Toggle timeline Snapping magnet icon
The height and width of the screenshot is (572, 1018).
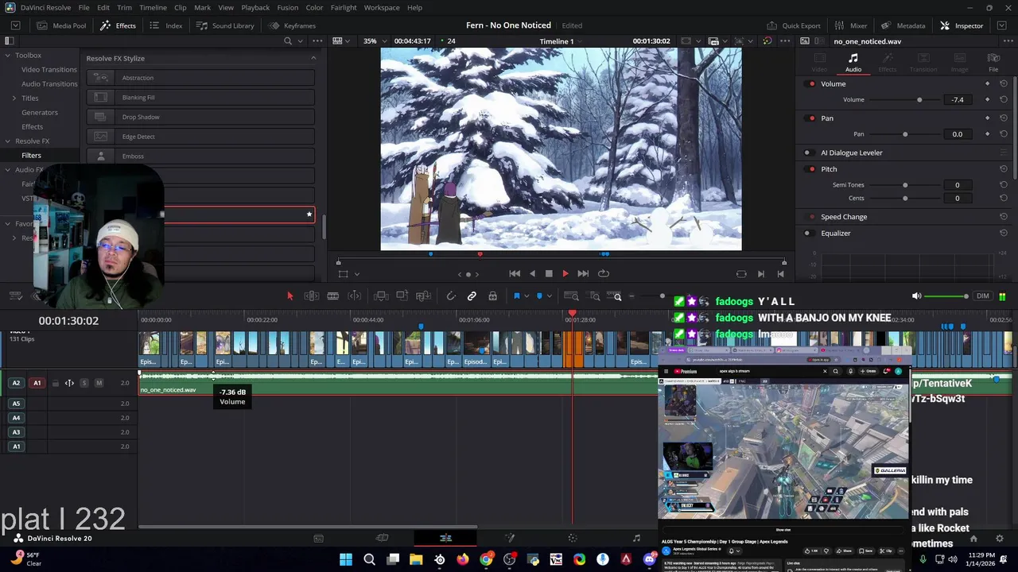point(451,296)
